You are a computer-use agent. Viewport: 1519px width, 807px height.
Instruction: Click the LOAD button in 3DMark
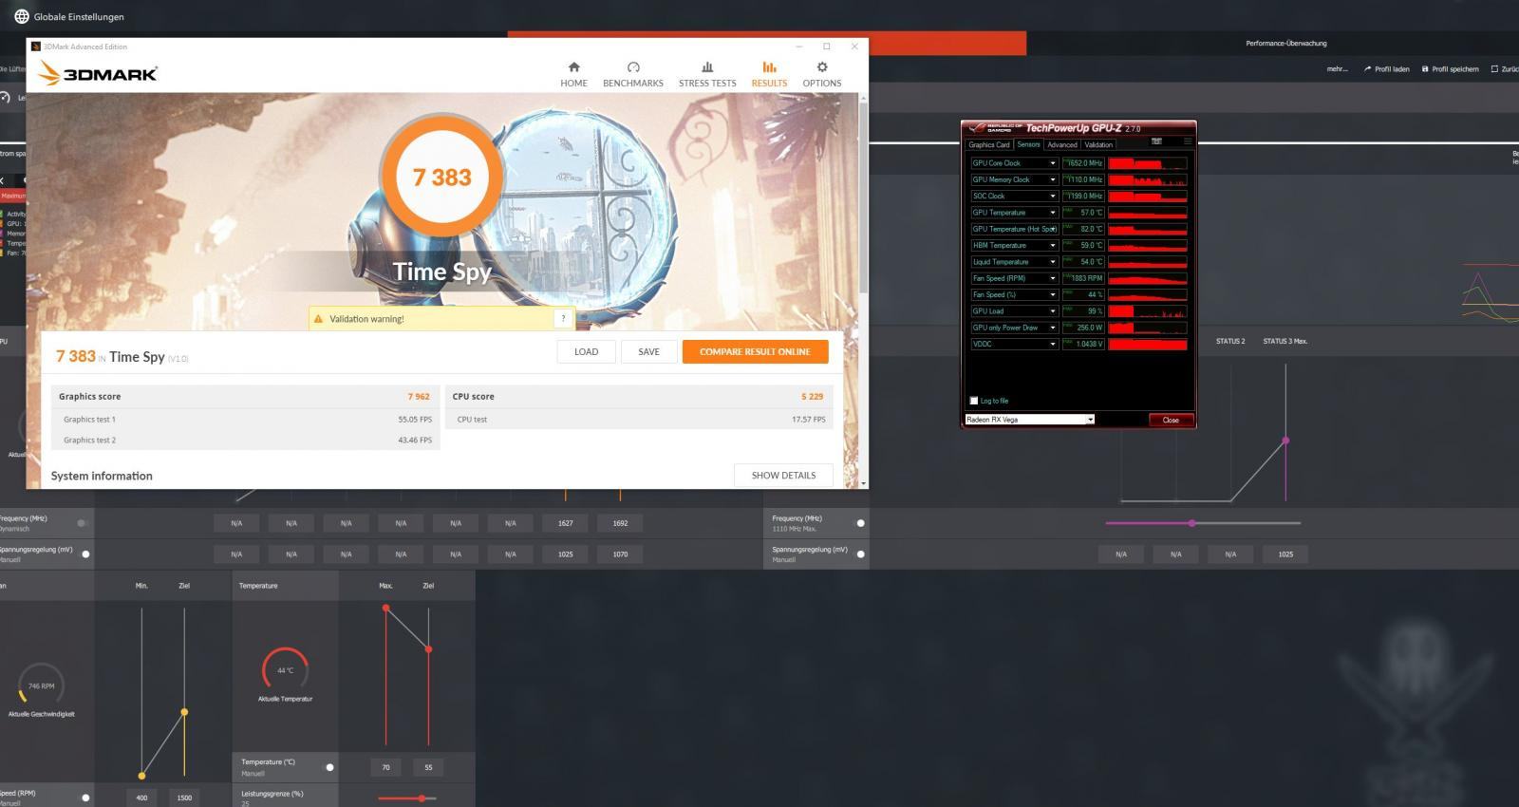click(586, 351)
